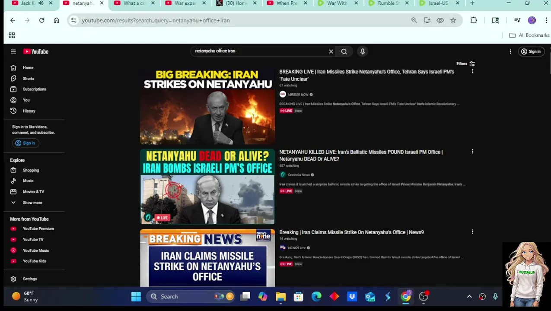Show hidden system tray icons
551x311 pixels.
tap(469, 297)
